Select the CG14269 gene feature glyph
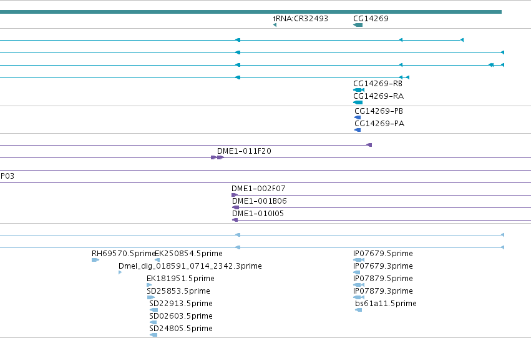 point(358,25)
